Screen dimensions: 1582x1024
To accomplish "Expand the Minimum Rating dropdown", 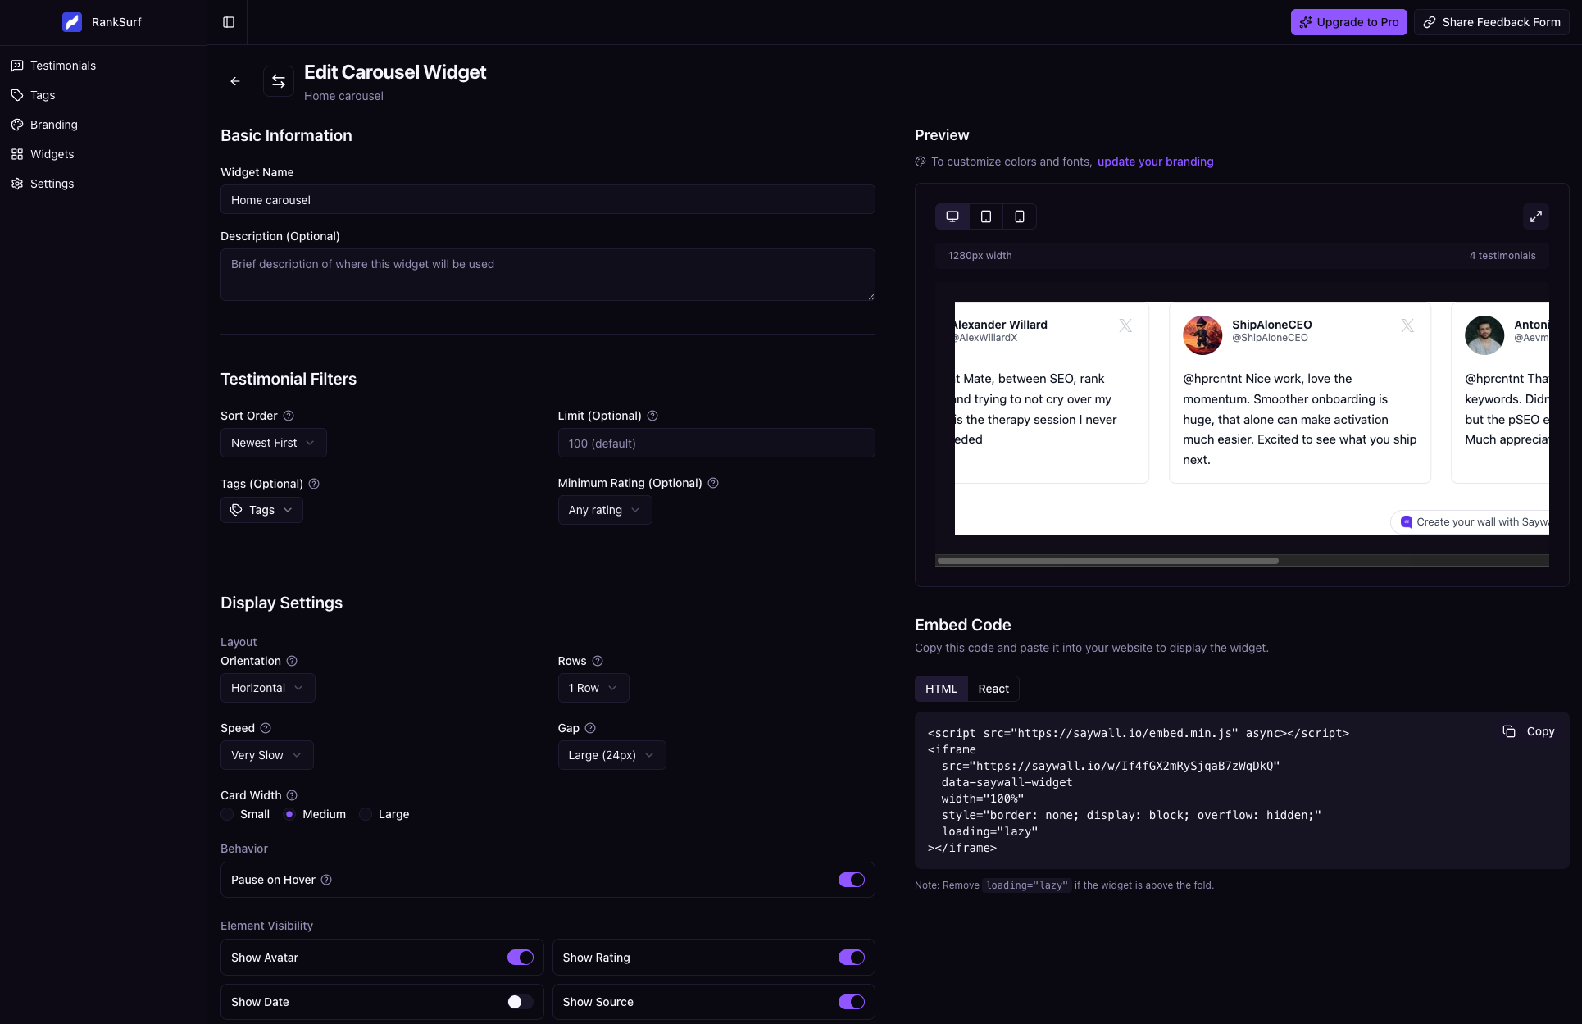I will click(604, 509).
